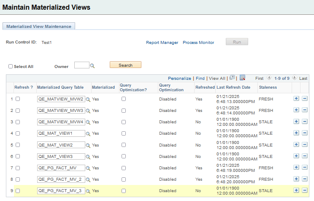This screenshot has width=314, height=201.
Task: Tick Refresh checkbox for QE_MATVIEW_MVW4
Action: (18, 122)
